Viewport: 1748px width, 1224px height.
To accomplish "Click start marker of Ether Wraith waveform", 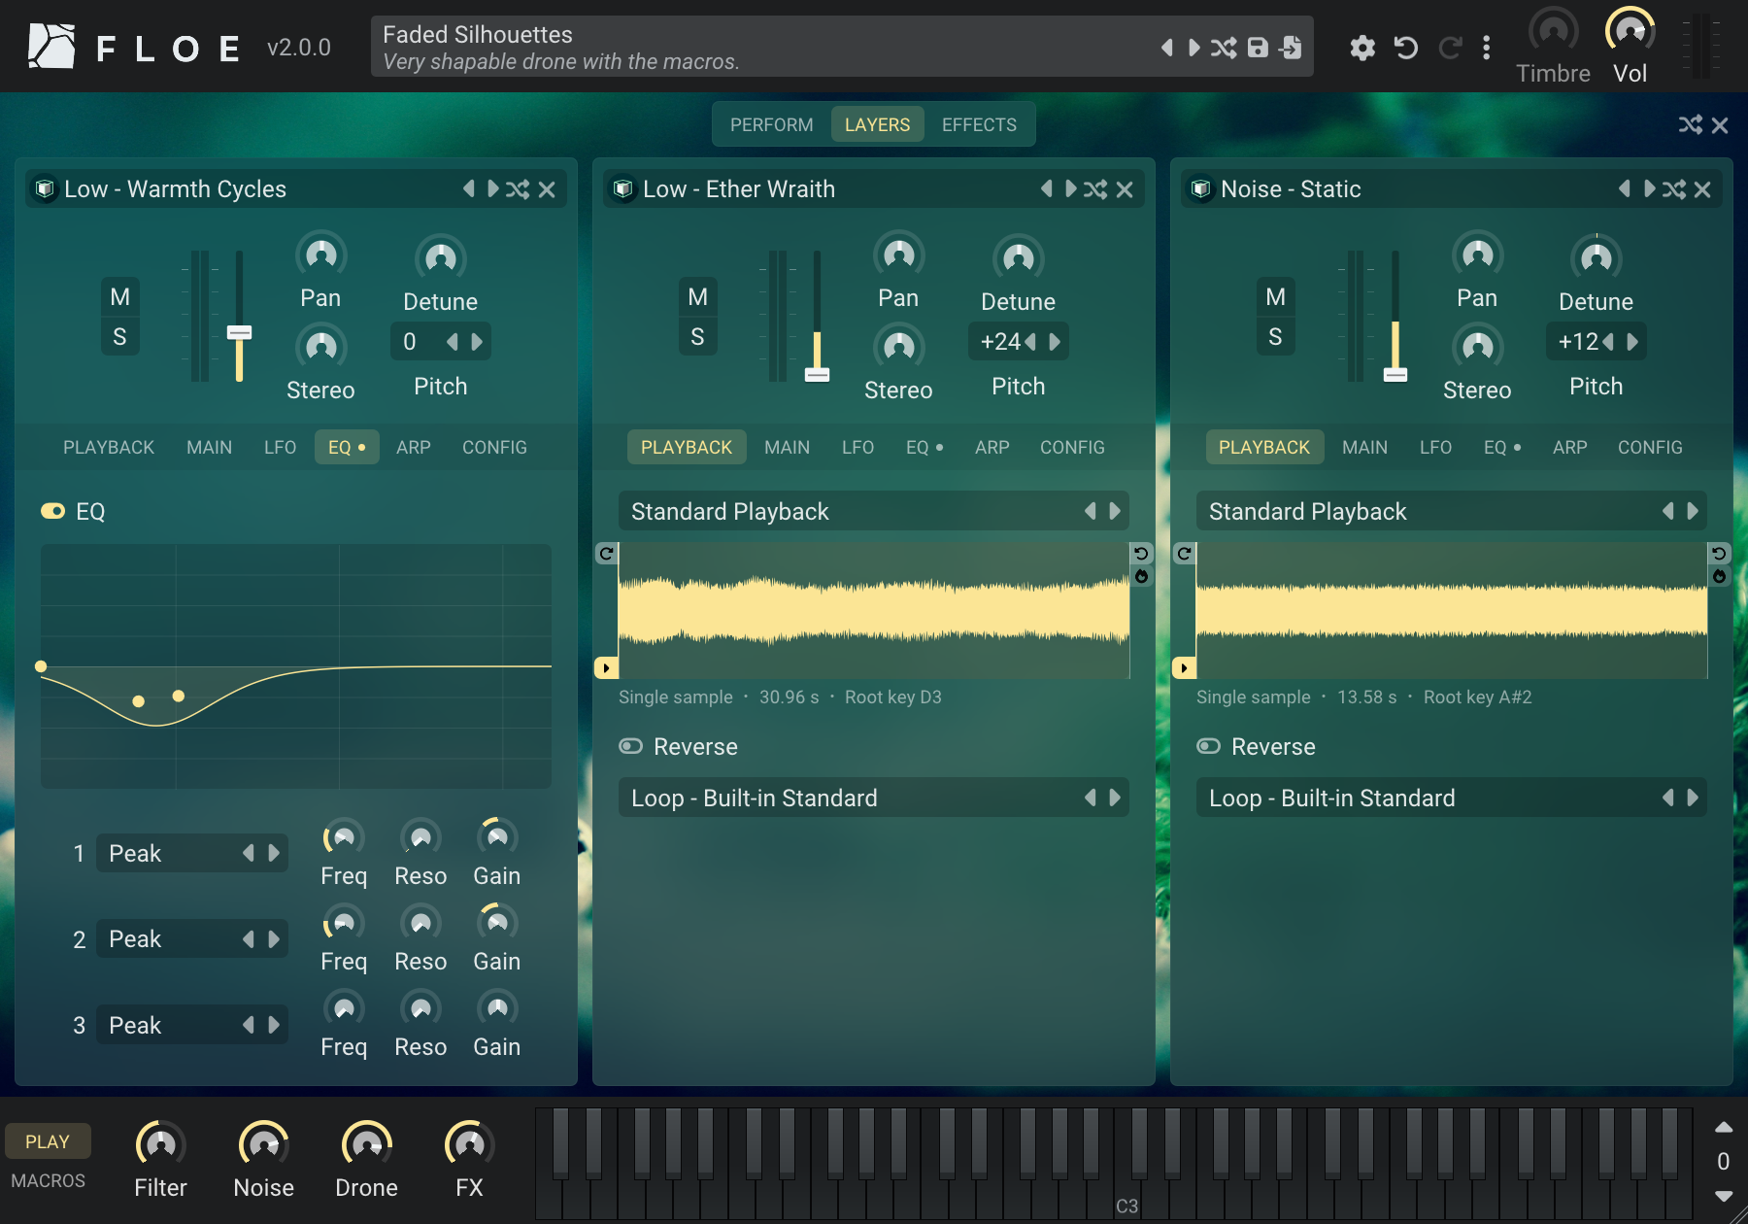I will tap(606, 667).
